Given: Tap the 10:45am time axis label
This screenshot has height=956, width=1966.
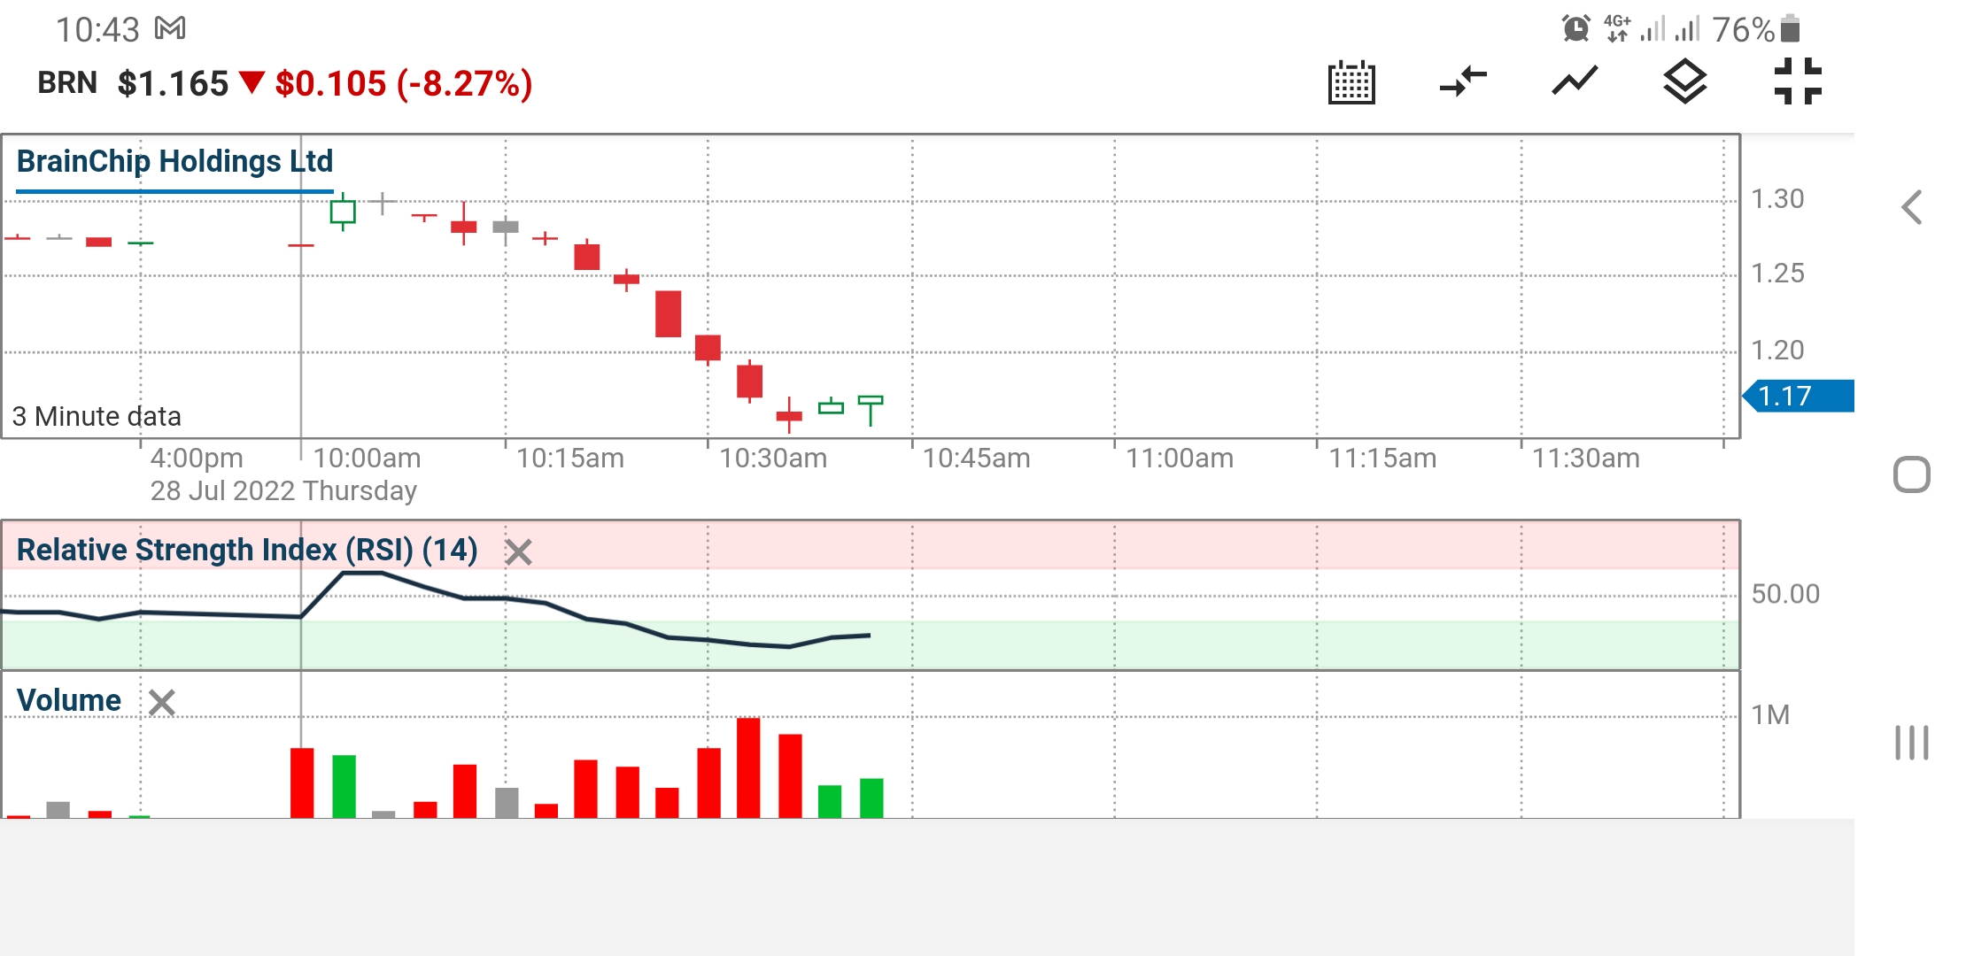Looking at the screenshot, I should coord(977,459).
